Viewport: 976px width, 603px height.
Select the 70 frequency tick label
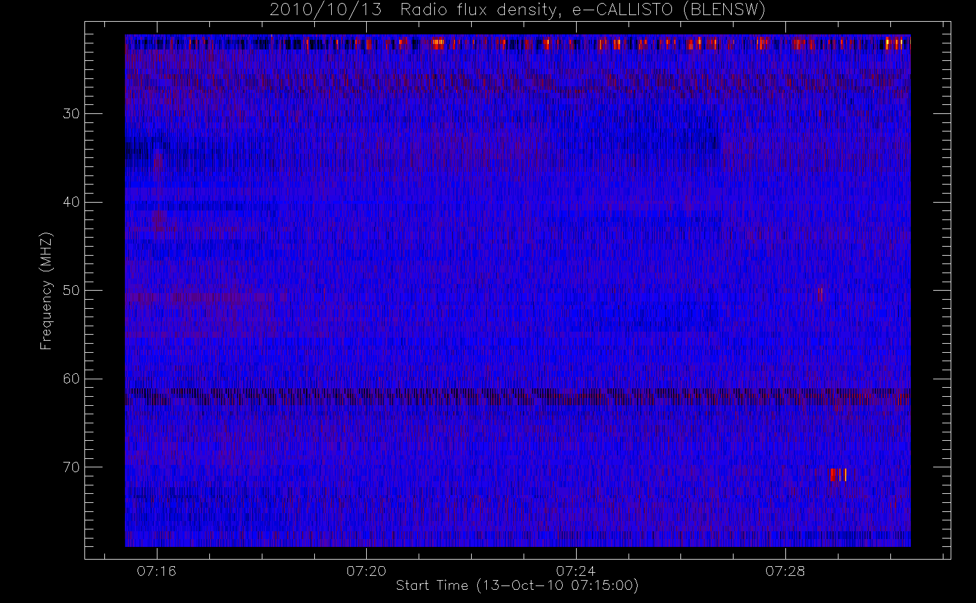pos(71,467)
